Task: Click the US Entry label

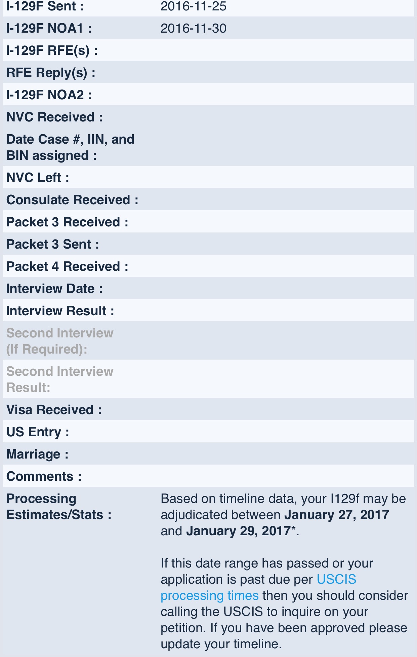Action: pos(37,432)
